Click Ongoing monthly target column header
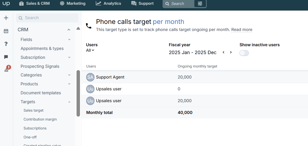The image size is (308, 146). pos(198,66)
